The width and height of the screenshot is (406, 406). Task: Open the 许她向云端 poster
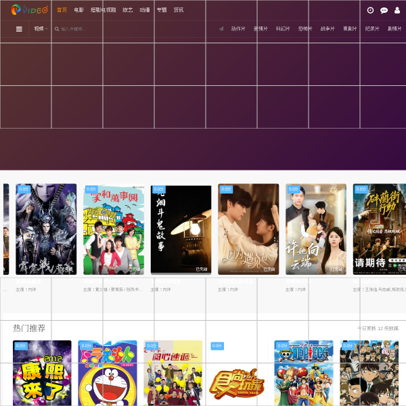click(x=316, y=229)
